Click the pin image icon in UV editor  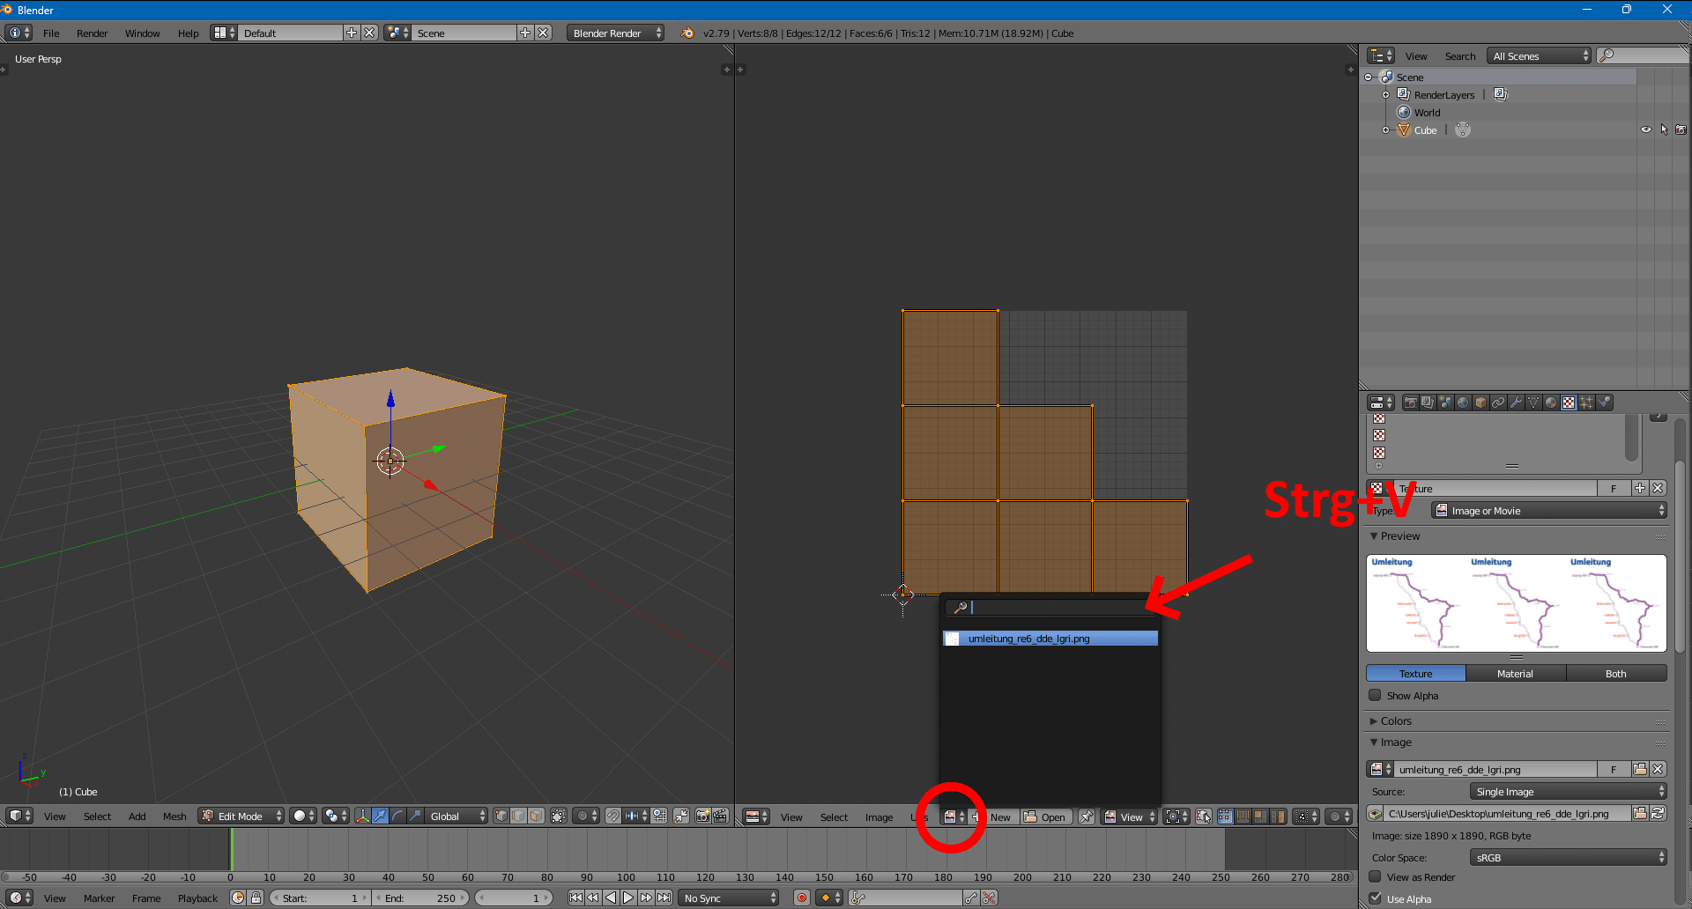1087,817
